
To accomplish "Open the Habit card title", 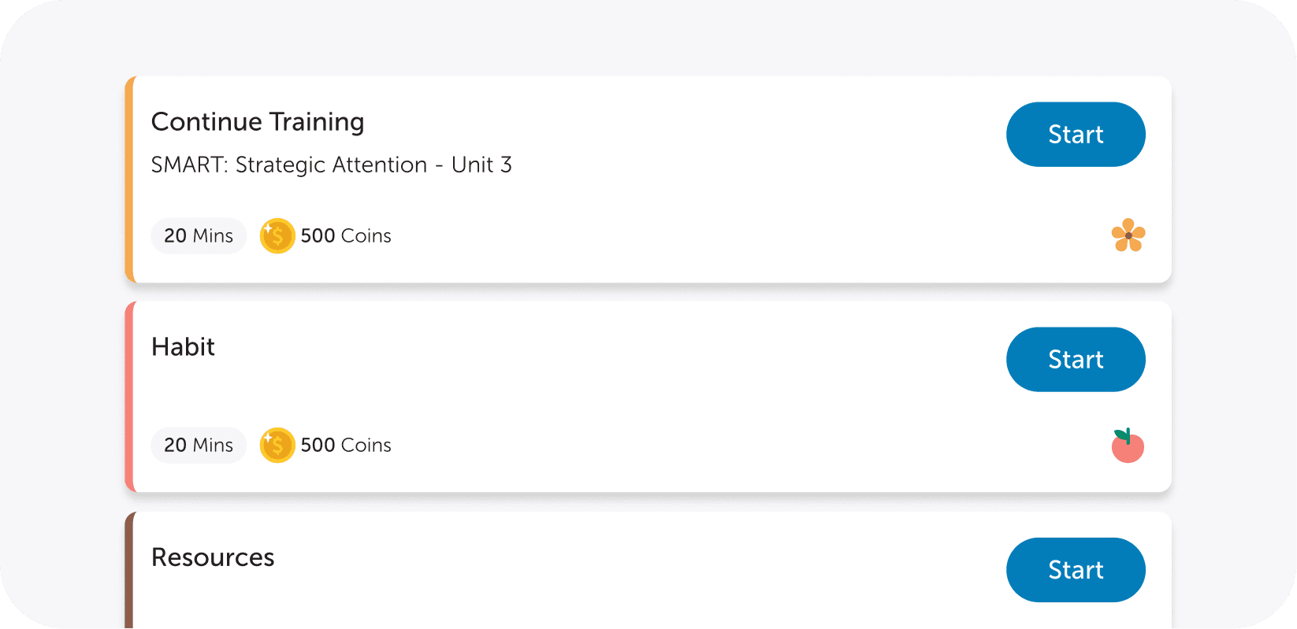I will tap(183, 347).
